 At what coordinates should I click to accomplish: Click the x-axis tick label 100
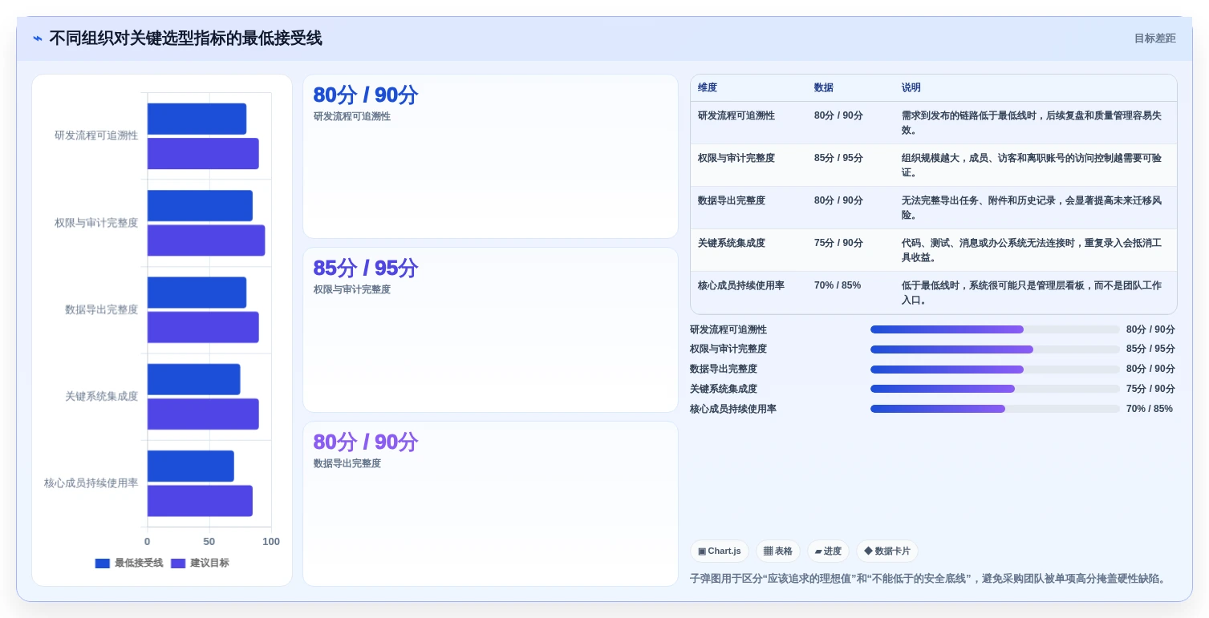click(271, 542)
